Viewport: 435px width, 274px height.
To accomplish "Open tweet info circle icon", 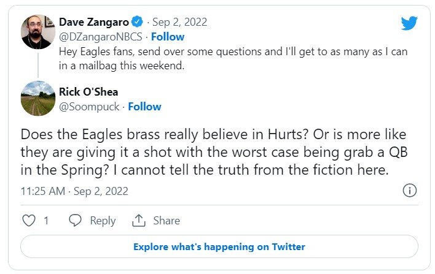I will tap(410, 191).
